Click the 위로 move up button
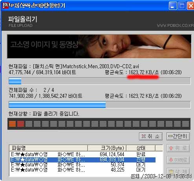Viewport: 194px width, 181px height. [x=178, y=148]
